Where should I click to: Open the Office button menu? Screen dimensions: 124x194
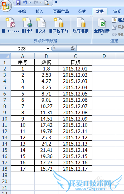[x=6, y=6]
